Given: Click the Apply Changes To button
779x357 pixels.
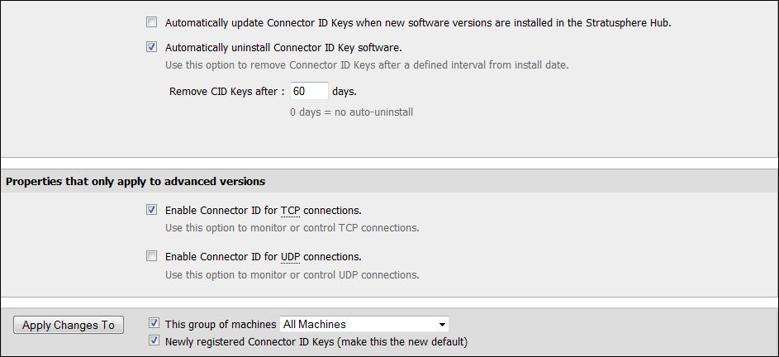Looking at the screenshot, I should 69,325.
